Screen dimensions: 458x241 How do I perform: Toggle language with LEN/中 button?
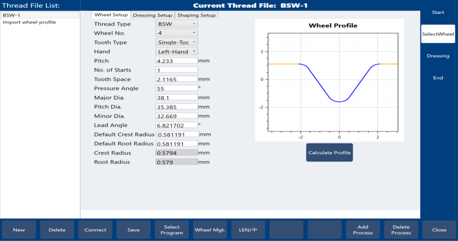click(248, 230)
